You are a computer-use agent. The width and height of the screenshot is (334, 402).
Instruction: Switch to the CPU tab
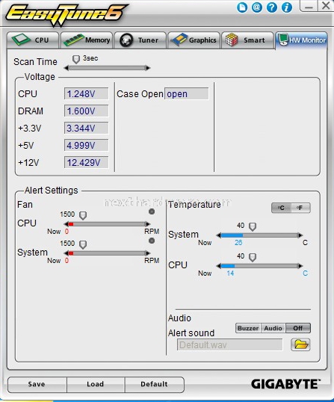(x=33, y=40)
